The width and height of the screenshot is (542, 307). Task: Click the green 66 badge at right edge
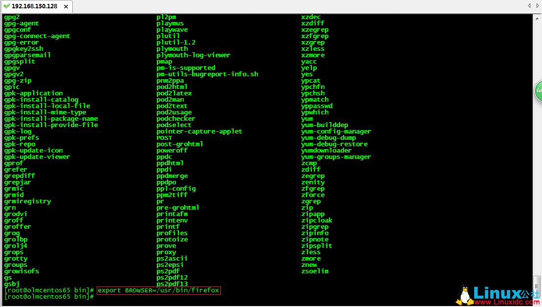coord(538,91)
